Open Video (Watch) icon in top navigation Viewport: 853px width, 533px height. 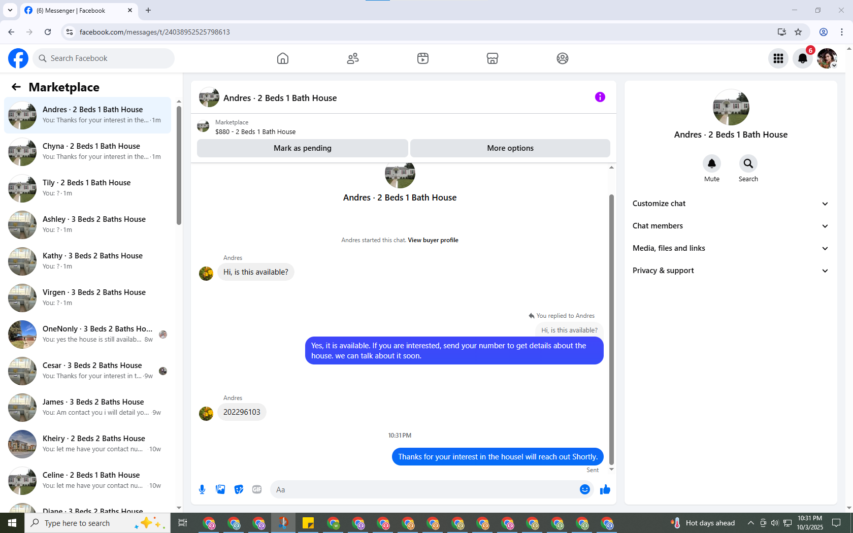(423, 58)
